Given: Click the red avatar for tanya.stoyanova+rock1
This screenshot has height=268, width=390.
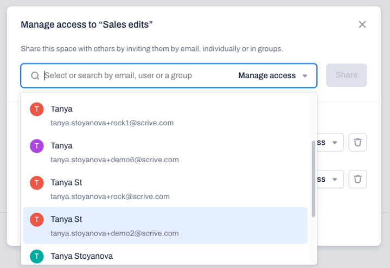Looking at the screenshot, I should pyautogui.click(x=37, y=109).
